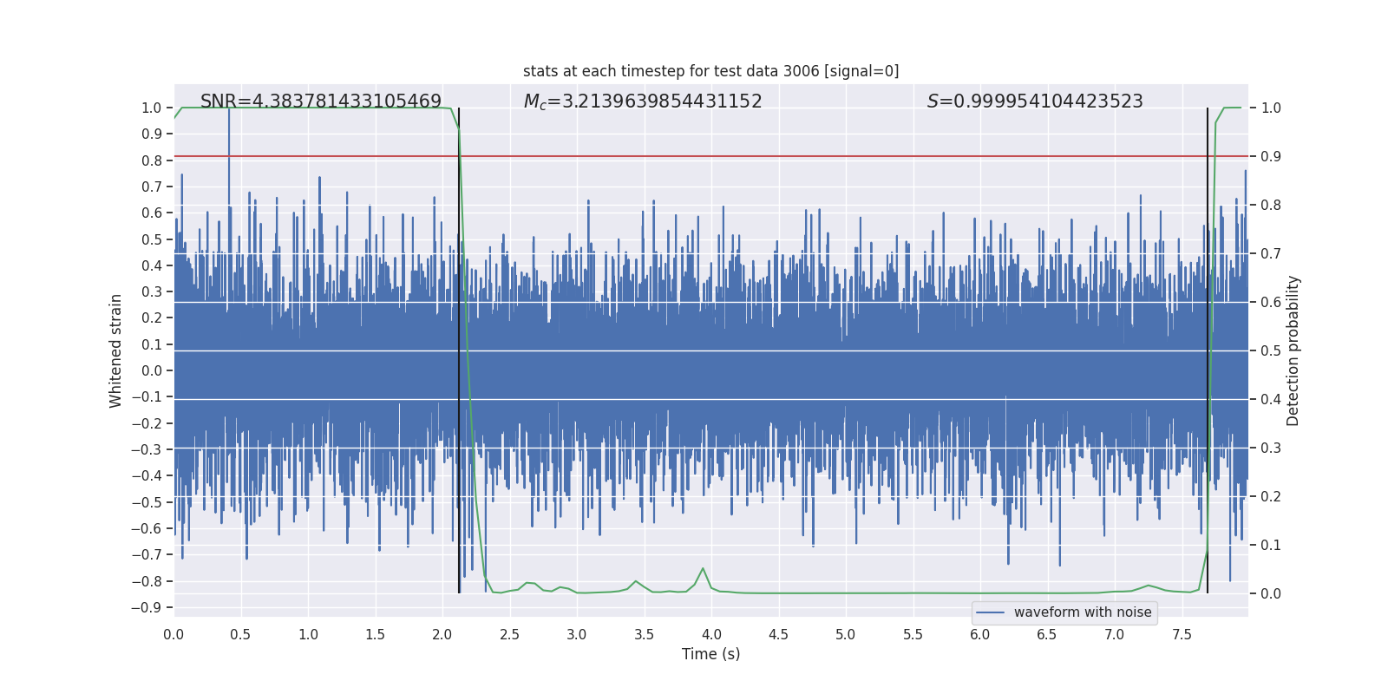Select the S=0.9999 annotation text

pyautogui.click(x=1034, y=101)
